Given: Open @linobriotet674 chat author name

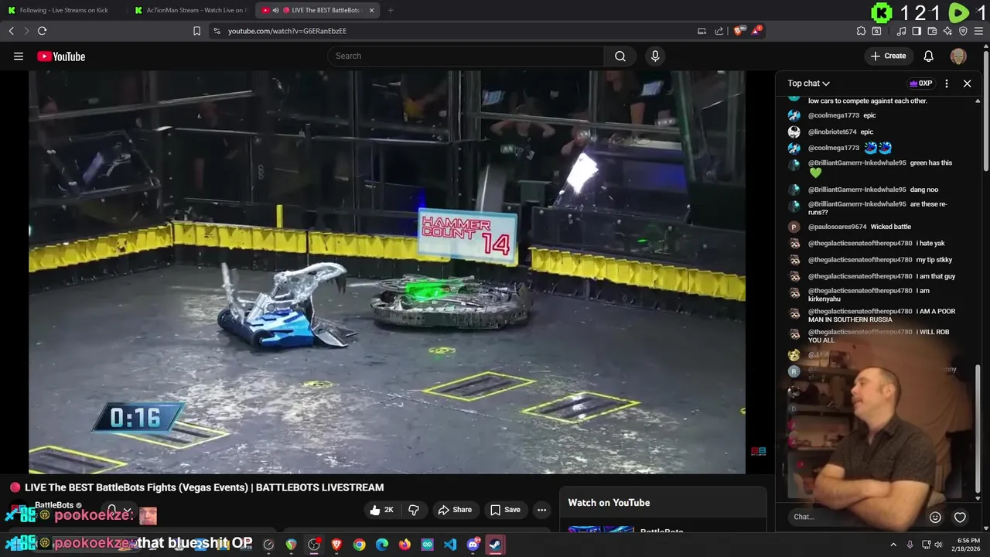Looking at the screenshot, I should click(832, 132).
